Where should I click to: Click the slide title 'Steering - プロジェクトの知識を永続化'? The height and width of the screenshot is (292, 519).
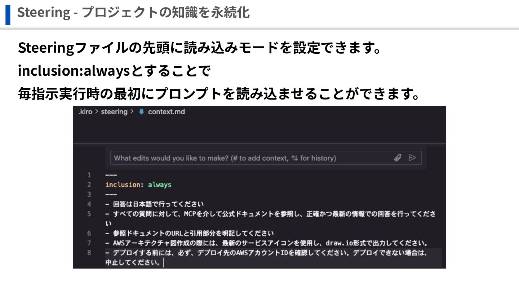point(133,13)
